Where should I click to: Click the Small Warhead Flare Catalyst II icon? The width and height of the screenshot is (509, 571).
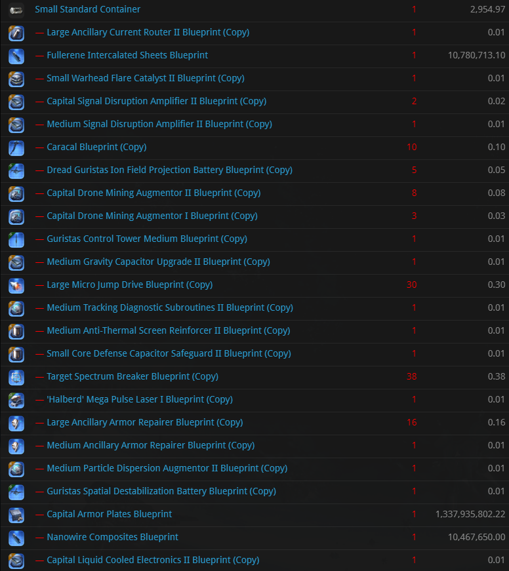(x=16, y=79)
